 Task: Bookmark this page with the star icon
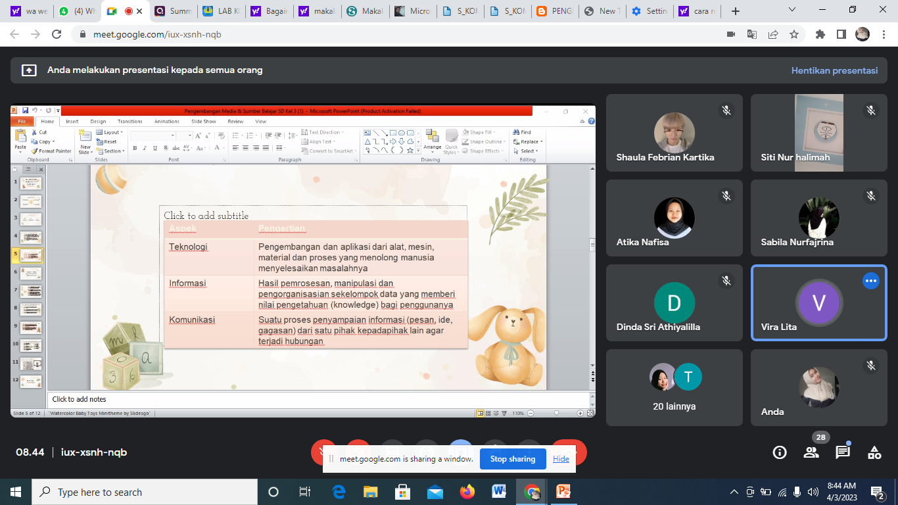(794, 34)
